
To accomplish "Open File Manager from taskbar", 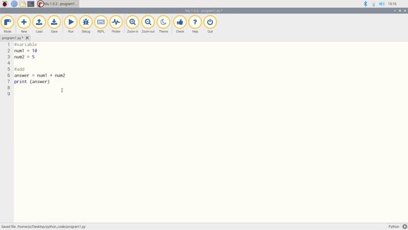I will 23,4.
